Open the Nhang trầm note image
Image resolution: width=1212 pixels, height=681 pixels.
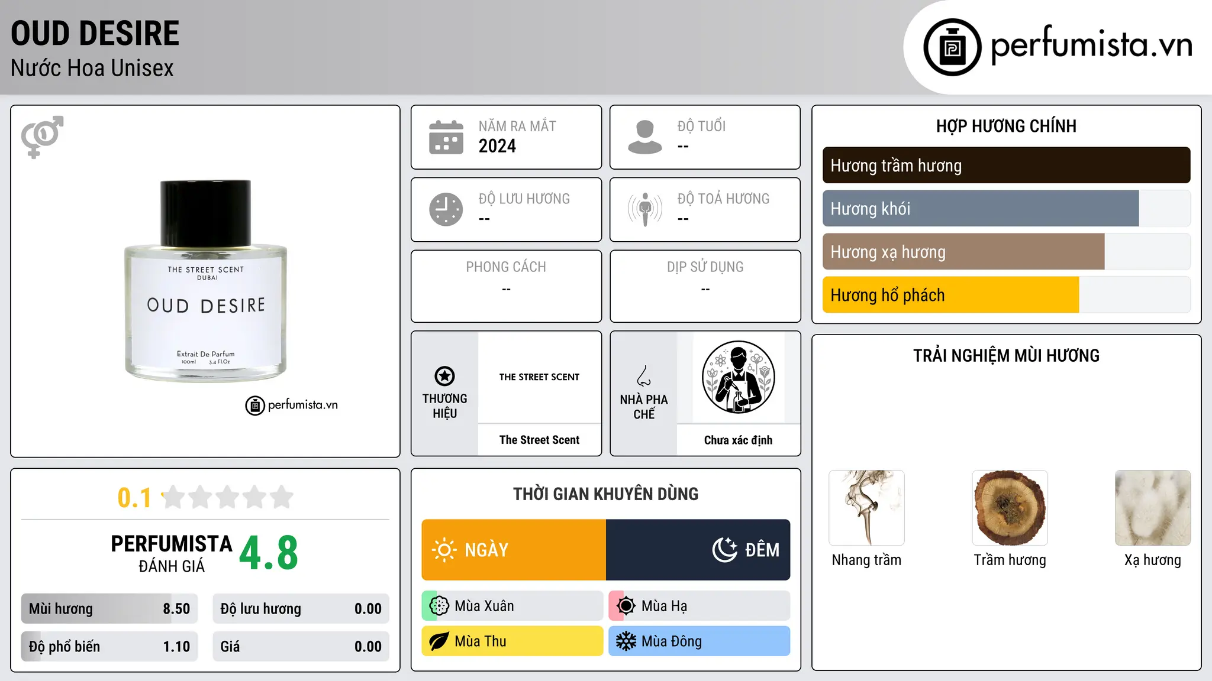866,508
